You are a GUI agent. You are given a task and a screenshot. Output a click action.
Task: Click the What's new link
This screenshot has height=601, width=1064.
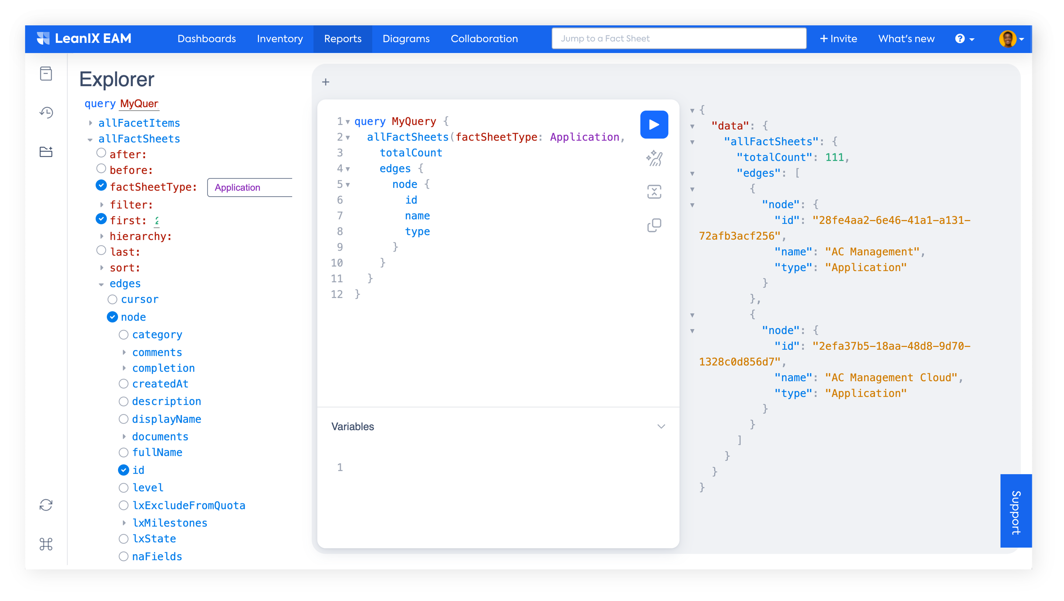[x=906, y=38]
